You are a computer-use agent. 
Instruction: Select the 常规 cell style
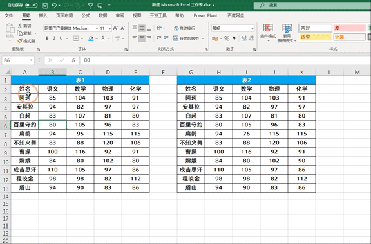(x=315, y=28)
